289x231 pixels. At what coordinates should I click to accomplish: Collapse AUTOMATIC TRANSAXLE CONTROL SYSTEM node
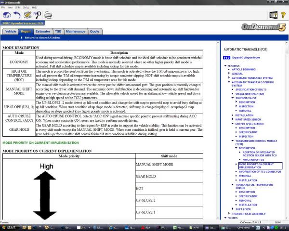[x=229, y=82]
